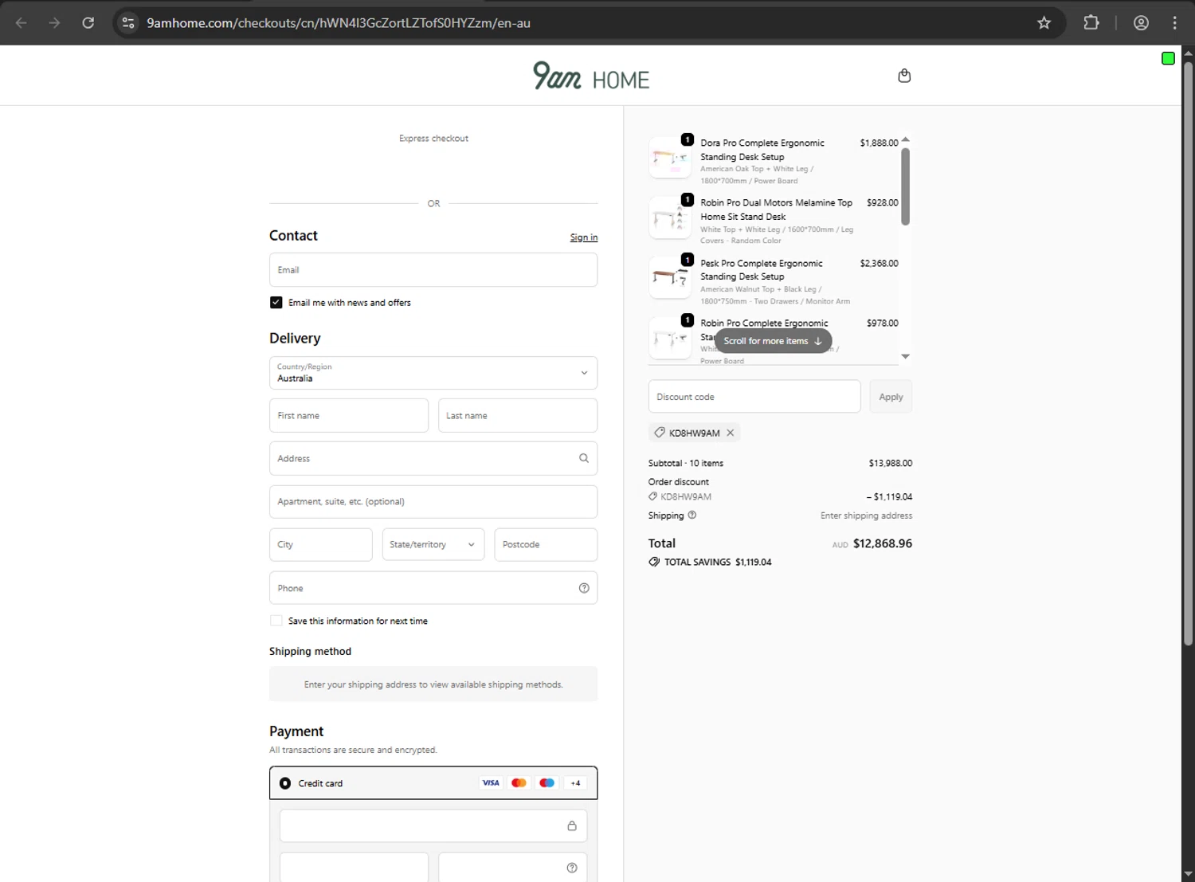Click the items list scroll-up arrow
The height and width of the screenshot is (882, 1195).
(x=905, y=139)
